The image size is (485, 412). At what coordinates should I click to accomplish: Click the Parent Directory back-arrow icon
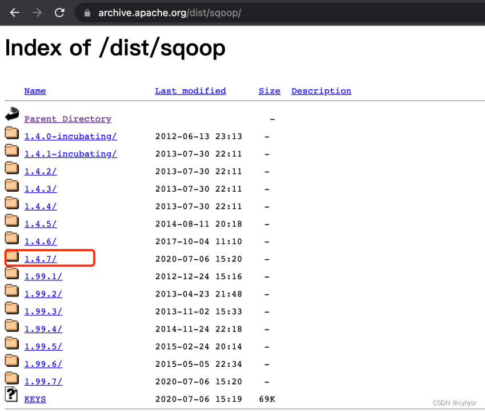click(12, 114)
